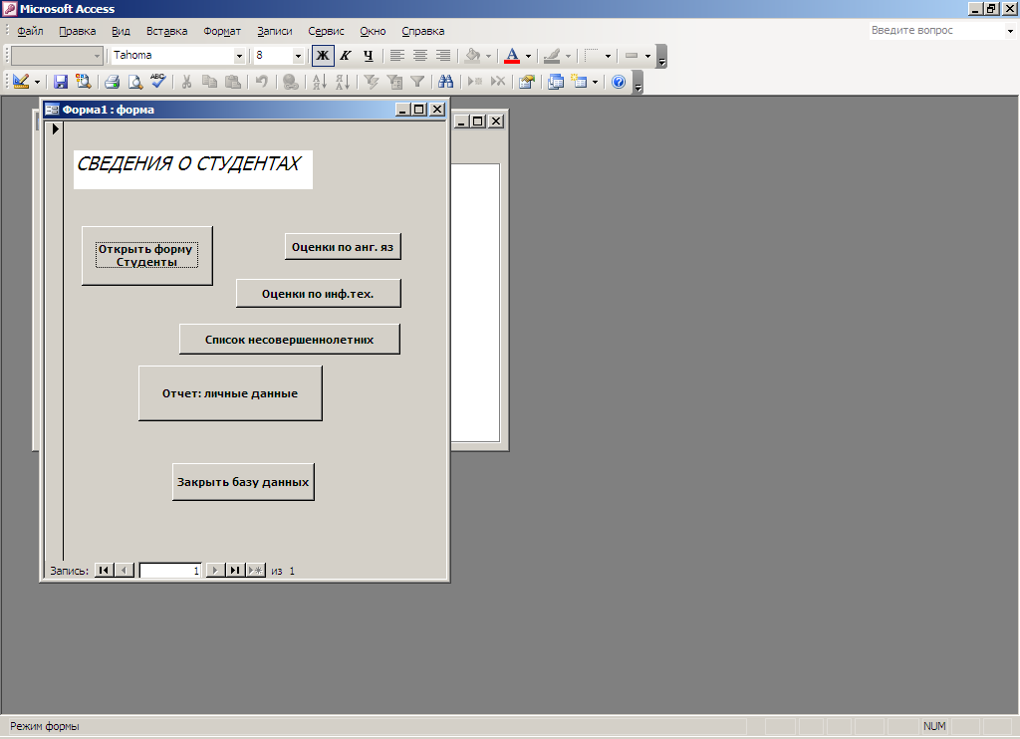
Task: Click Оценки по инф.тех. button
Action: point(318,294)
